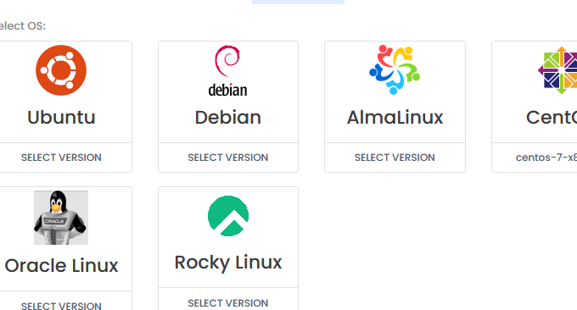Select the AlmaLinux name label
This screenshot has height=310, width=577.
[395, 118]
